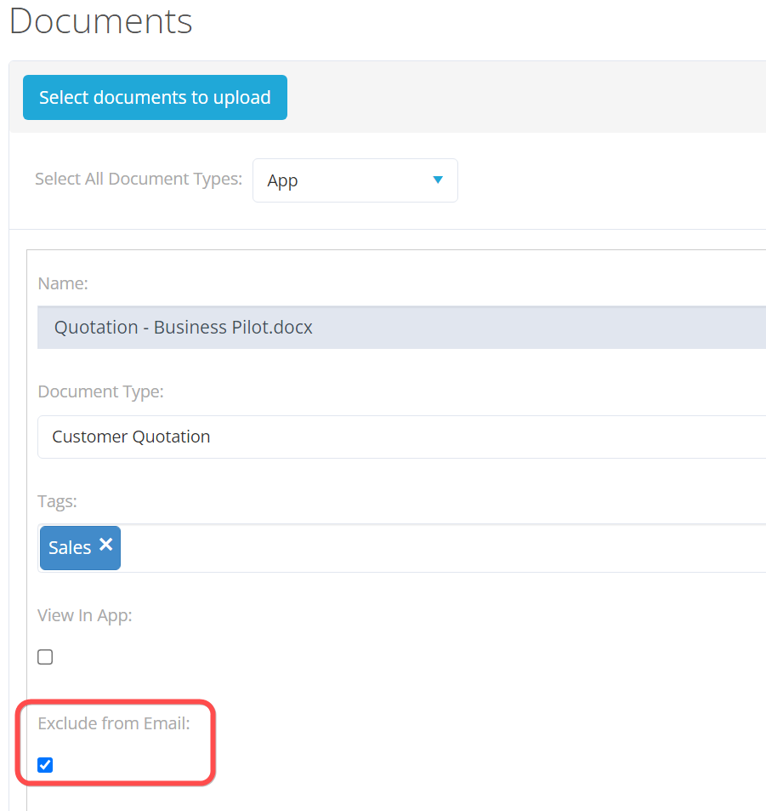The width and height of the screenshot is (766, 811).
Task: Click the "Name:" field label
Action: [x=63, y=283]
